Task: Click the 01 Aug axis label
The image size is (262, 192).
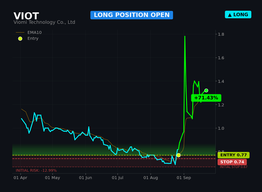Action: coord(150,178)
